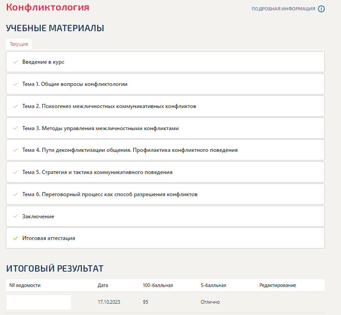This screenshot has height=315, width=341.
Task: Click the checkmark icon beside Заключение
Action: pyautogui.click(x=15, y=216)
